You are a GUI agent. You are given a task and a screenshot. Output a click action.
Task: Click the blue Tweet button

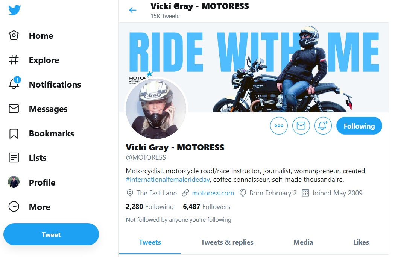click(51, 234)
